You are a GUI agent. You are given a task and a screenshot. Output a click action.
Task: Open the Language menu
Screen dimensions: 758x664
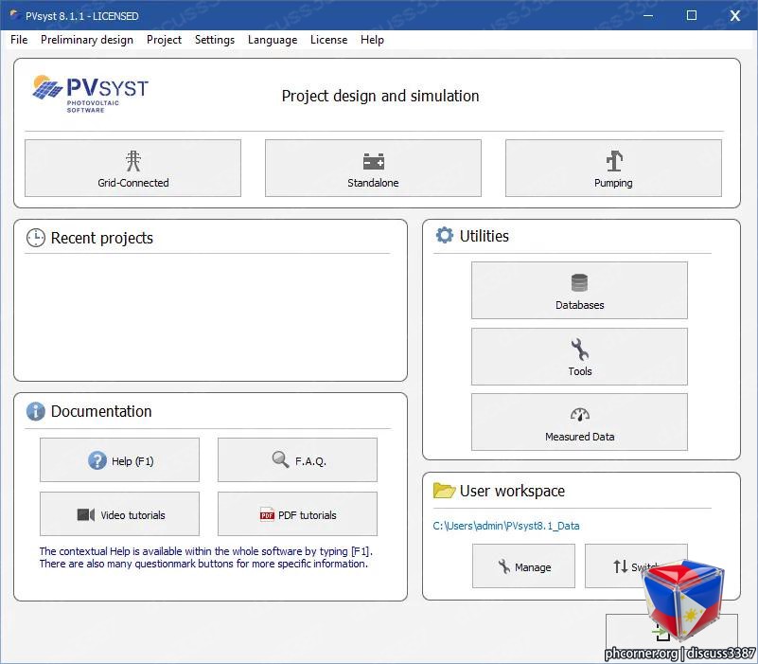(273, 40)
